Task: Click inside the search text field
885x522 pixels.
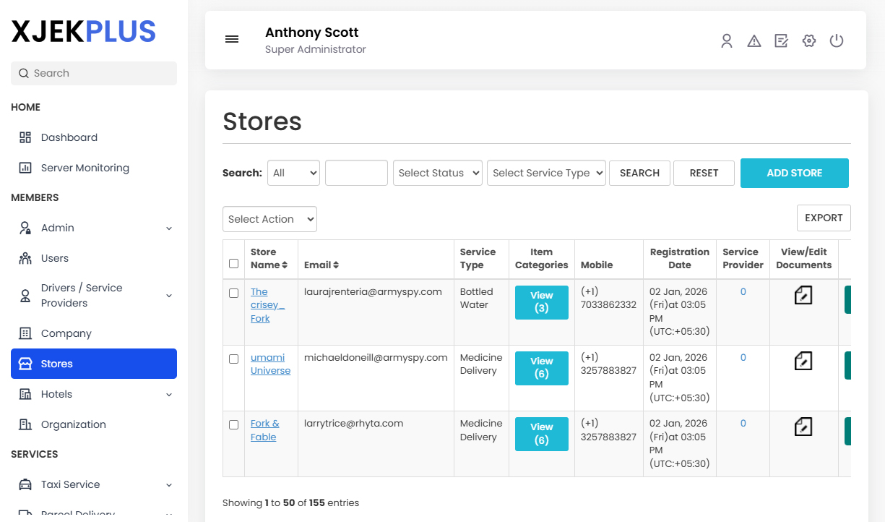Action: (356, 173)
